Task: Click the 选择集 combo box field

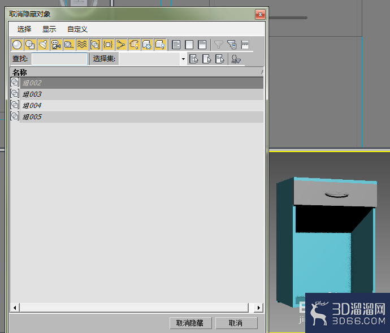Action: 149,59
